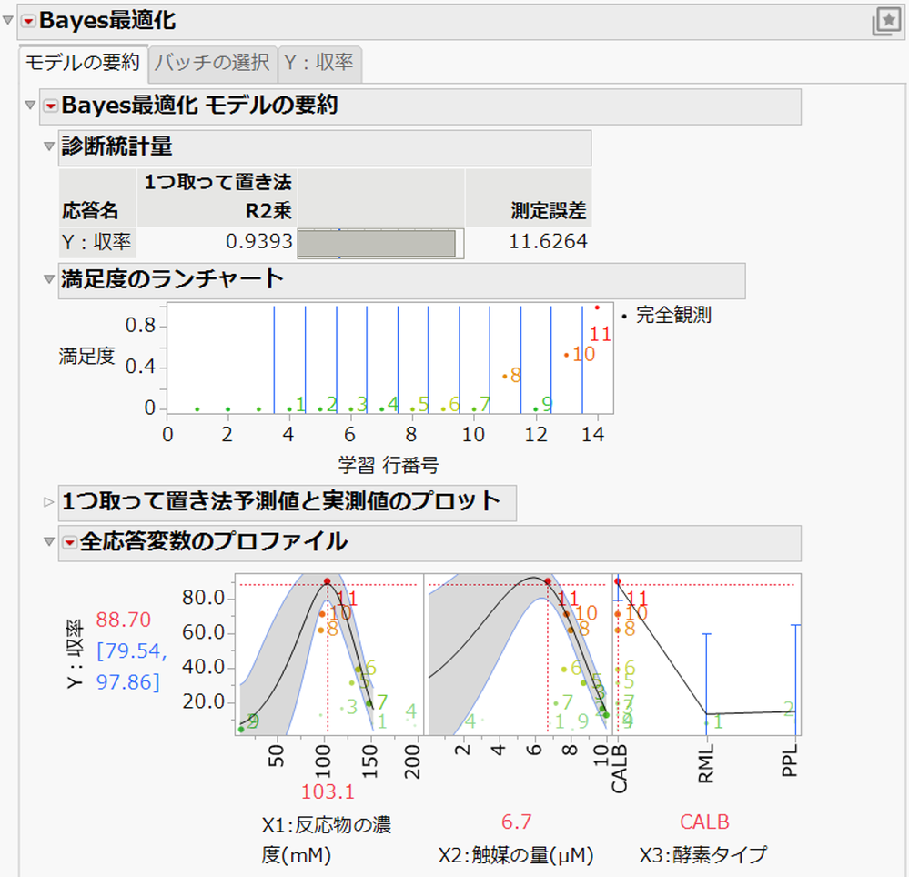Collapse the top Bayes最適化 outline

(7, 21)
